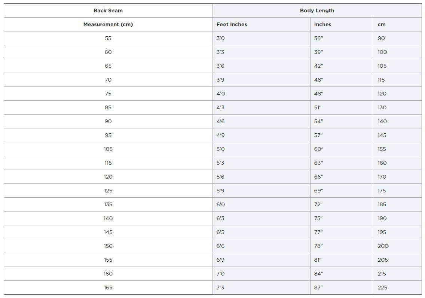
Task: Select the 42″ inches cell
Action: pyautogui.click(x=318, y=66)
